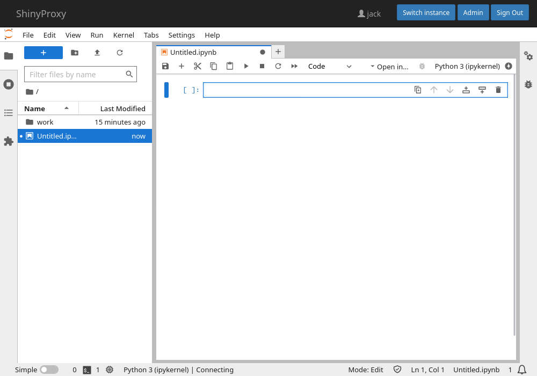Click the kernel status indicator icon
The image size is (537, 376).
point(509,66)
